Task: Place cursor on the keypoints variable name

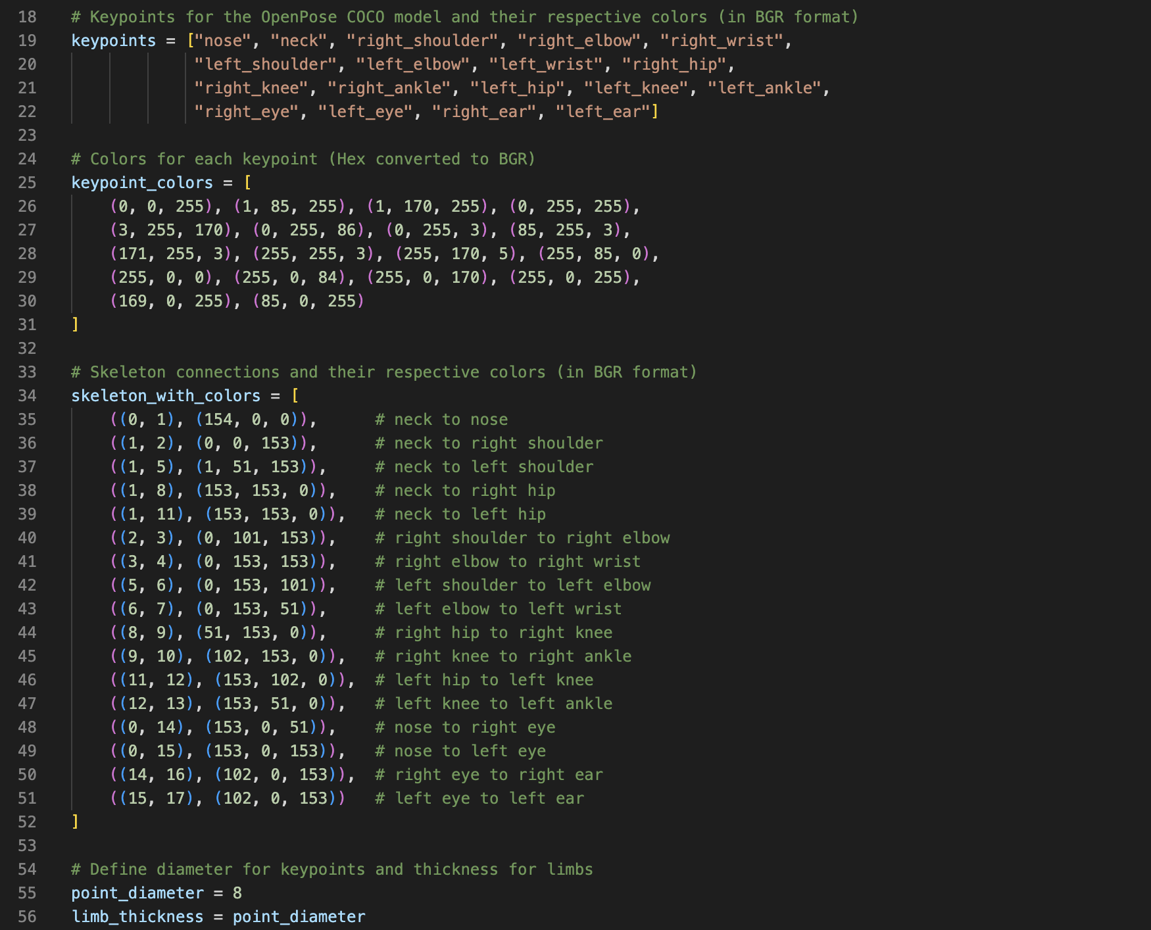Action: coord(113,41)
